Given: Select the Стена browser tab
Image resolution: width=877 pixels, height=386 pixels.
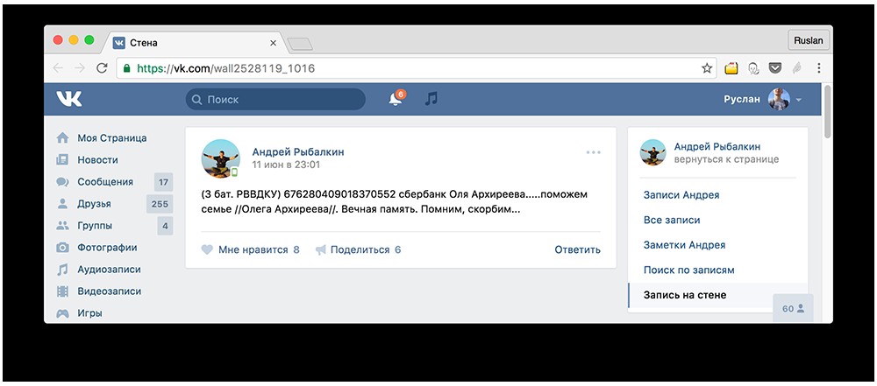Looking at the screenshot, I should click(194, 43).
